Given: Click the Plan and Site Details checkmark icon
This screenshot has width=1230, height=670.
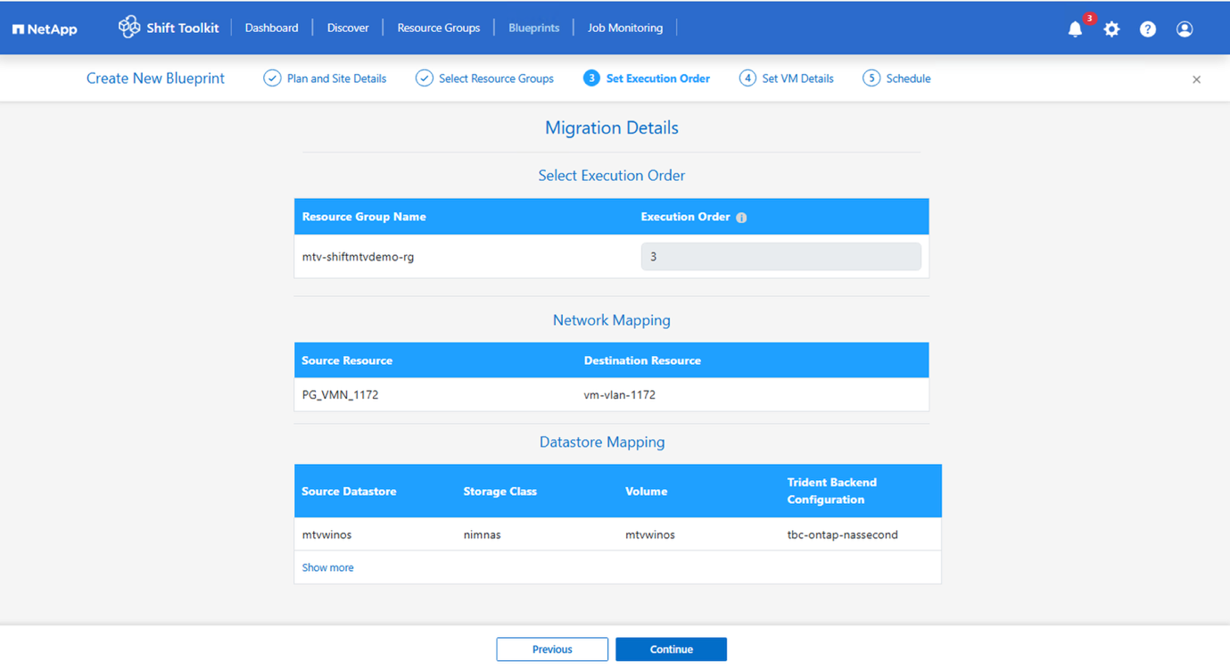Looking at the screenshot, I should coord(271,78).
